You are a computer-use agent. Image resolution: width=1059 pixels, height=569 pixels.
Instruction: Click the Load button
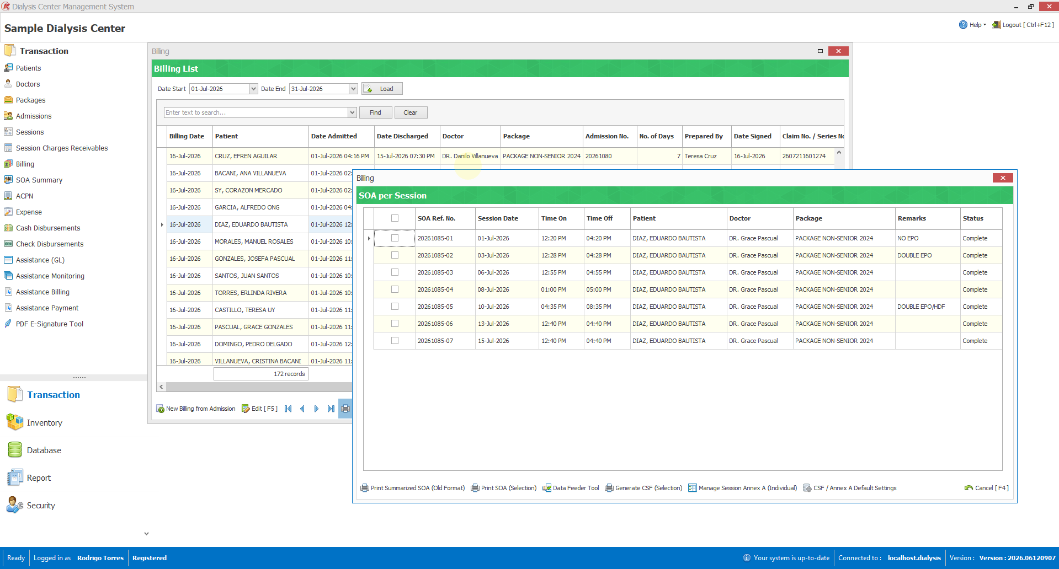pyautogui.click(x=382, y=89)
